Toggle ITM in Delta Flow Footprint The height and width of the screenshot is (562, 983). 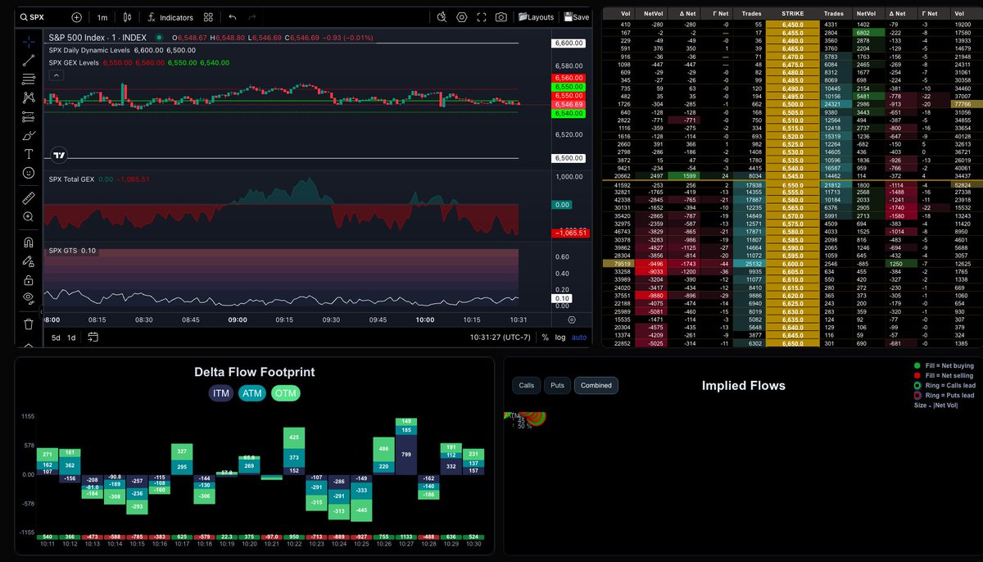[x=221, y=393]
